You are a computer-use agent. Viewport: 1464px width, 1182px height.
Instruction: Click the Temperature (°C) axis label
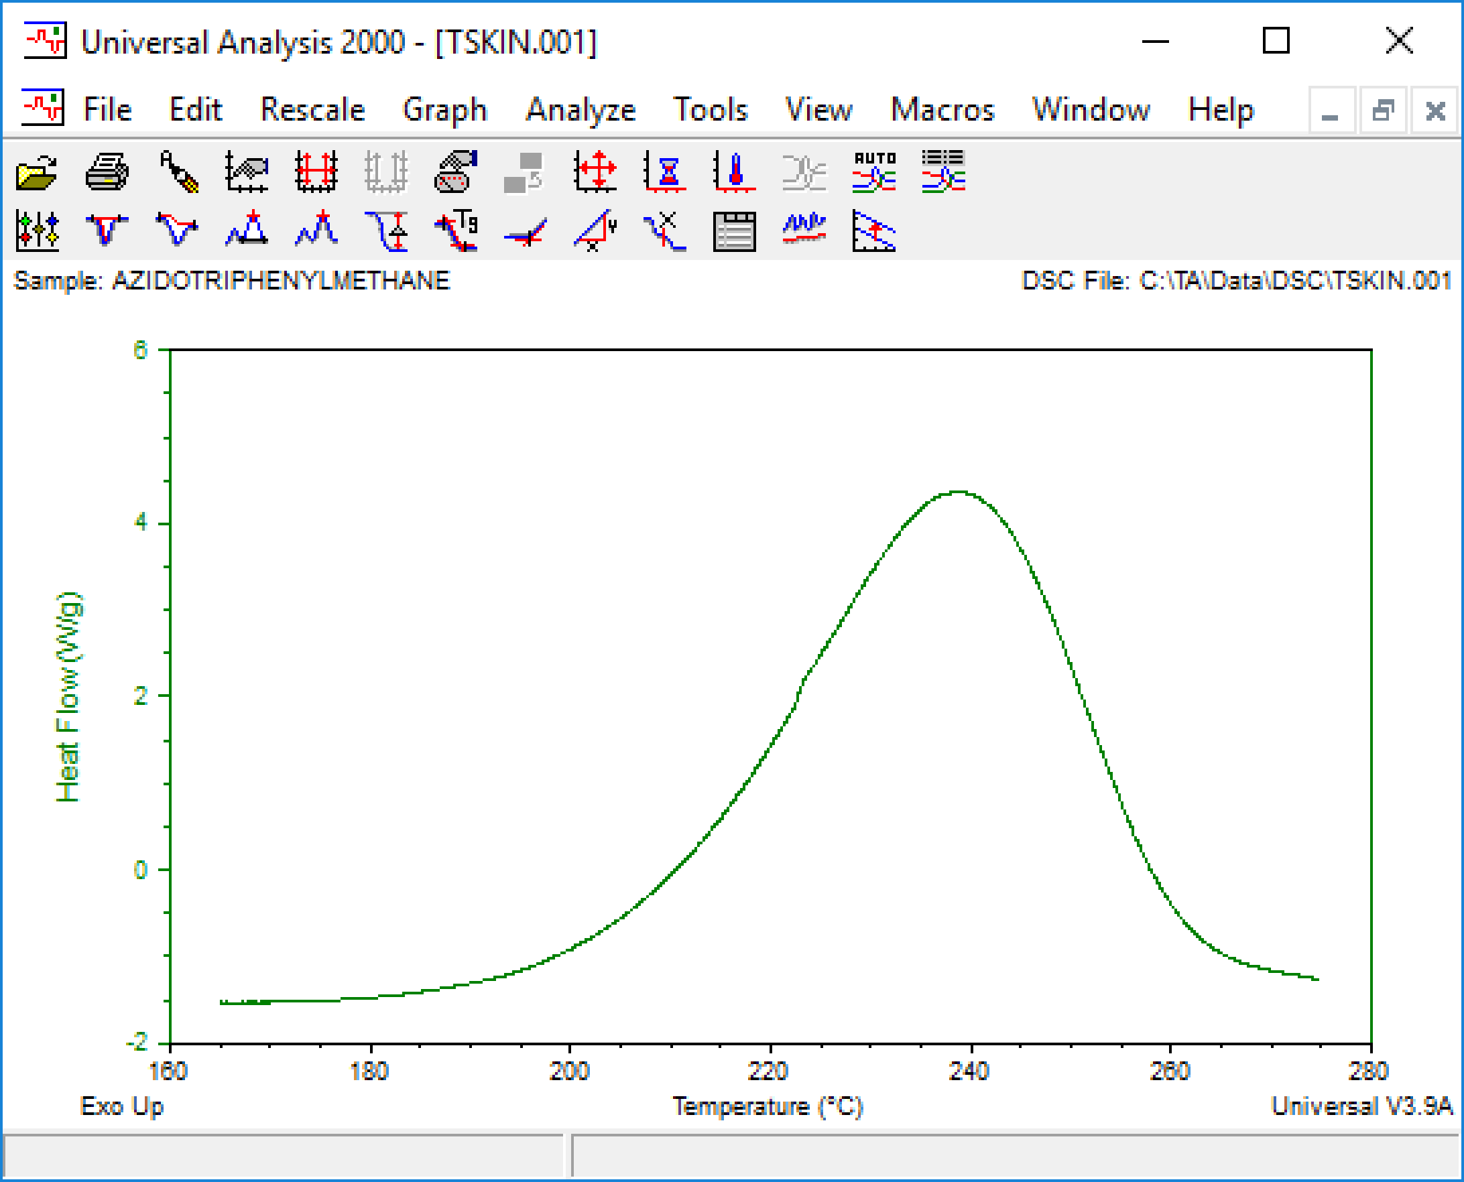point(768,1106)
